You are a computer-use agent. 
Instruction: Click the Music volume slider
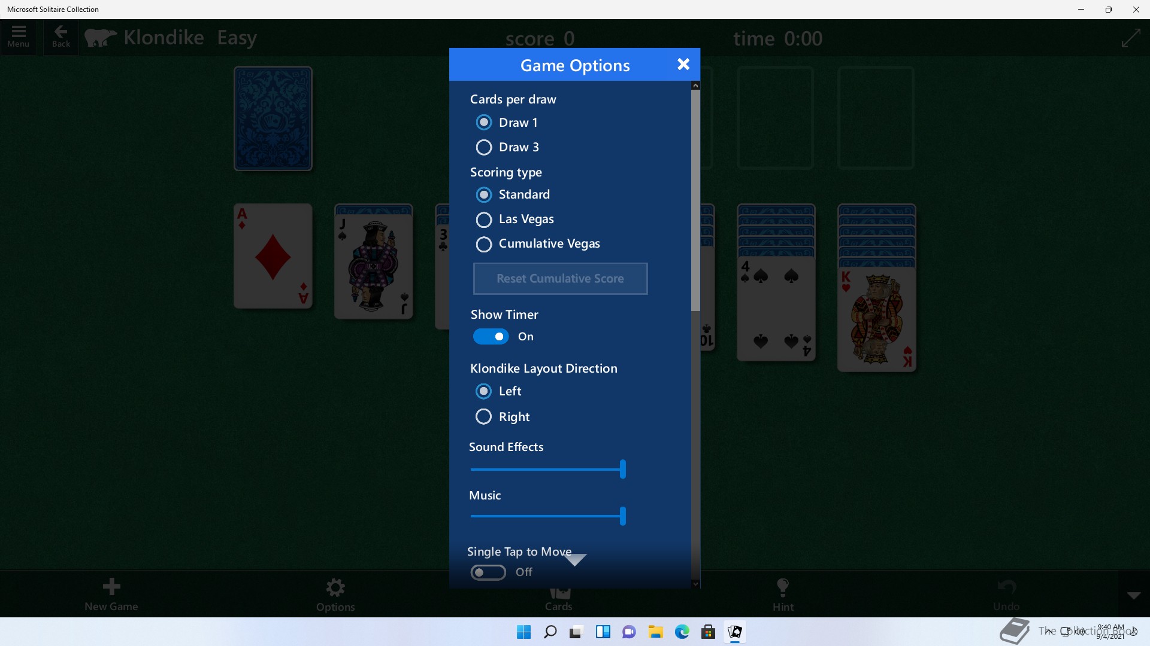[548, 516]
